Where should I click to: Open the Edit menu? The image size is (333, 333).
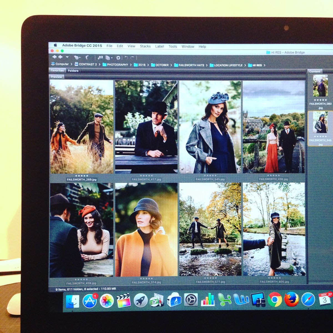click(x=120, y=46)
